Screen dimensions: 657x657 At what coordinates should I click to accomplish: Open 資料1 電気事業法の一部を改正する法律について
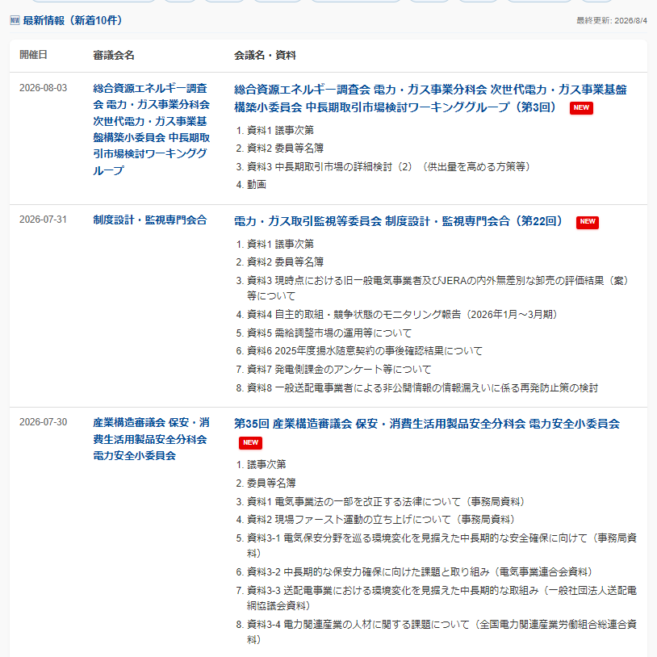(386, 501)
